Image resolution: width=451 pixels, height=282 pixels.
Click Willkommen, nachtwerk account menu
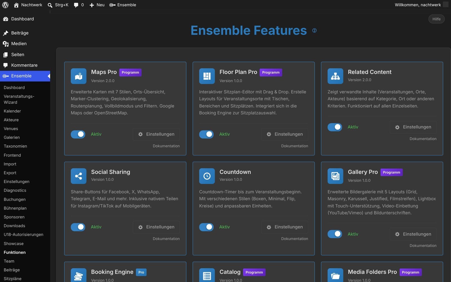(x=421, y=5)
